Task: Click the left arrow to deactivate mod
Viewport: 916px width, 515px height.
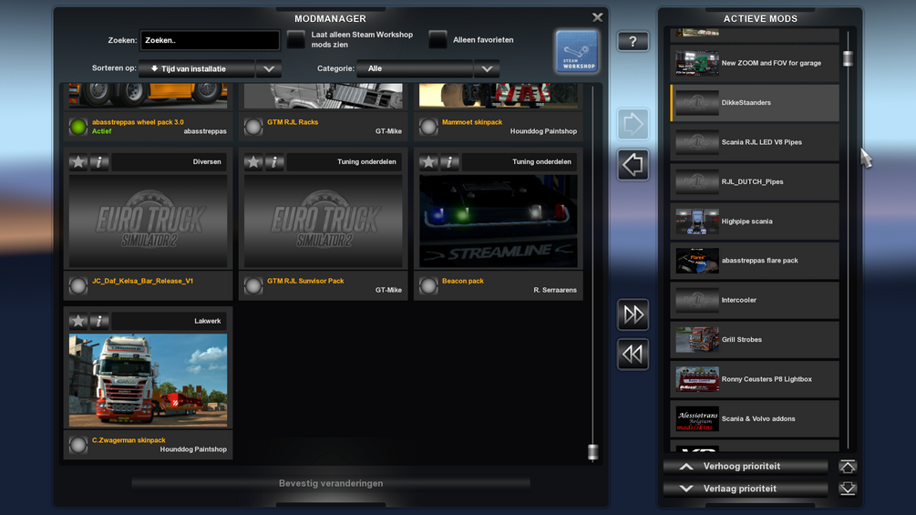Action: tap(633, 165)
